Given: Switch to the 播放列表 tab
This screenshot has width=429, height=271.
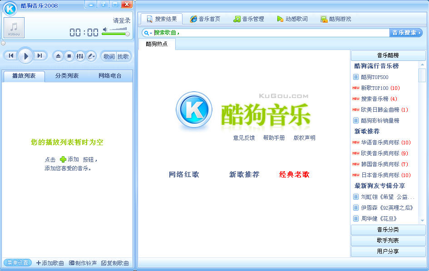Looking at the screenshot, I should [24, 76].
